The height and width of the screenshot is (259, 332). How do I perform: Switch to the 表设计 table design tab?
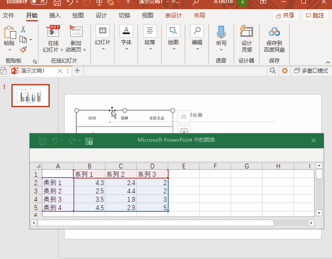173,16
